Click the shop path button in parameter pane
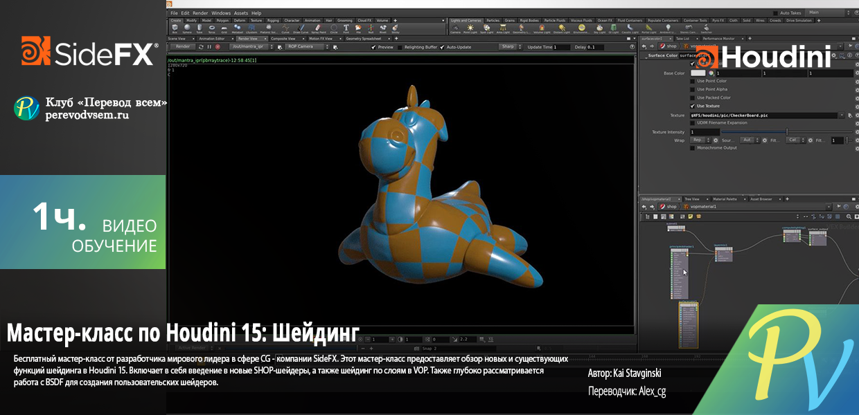859x415 pixels. pos(668,46)
